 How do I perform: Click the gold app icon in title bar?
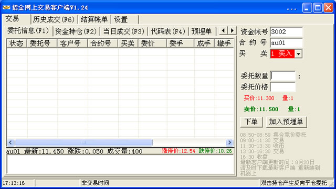(x=6, y=8)
